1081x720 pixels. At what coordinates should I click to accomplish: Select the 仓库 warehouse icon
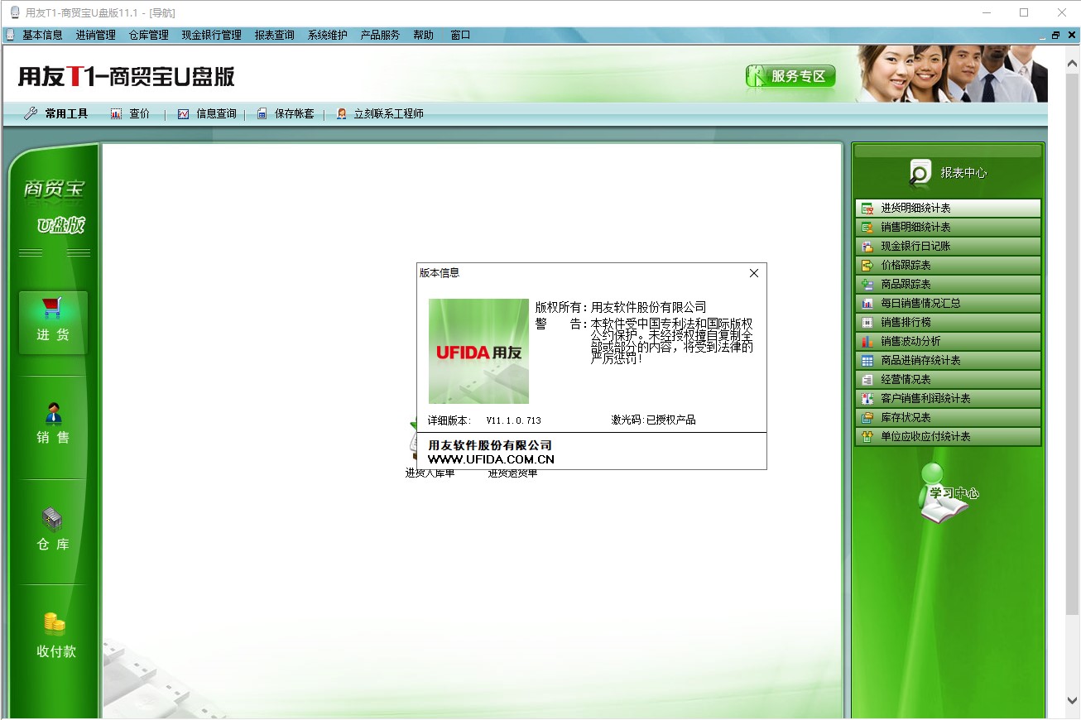click(x=53, y=519)
